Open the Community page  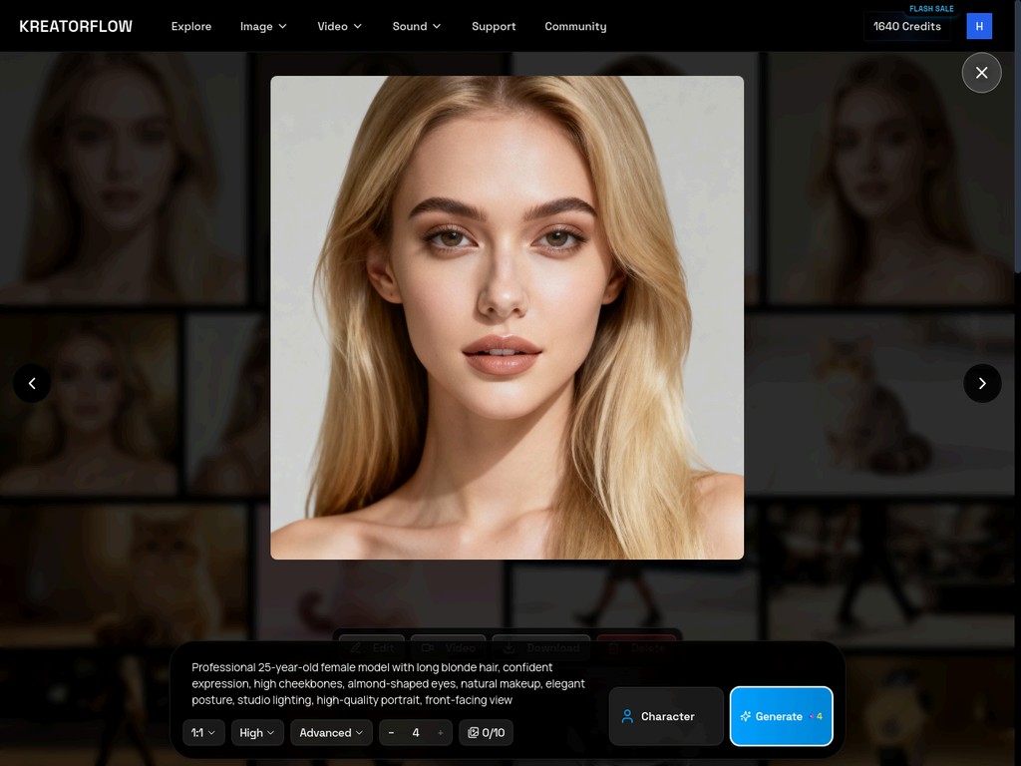coord(575,26)
